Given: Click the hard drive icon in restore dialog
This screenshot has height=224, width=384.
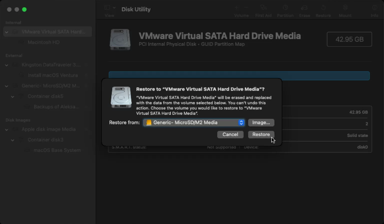Looking at the screenshot, I should coord(121,97).
